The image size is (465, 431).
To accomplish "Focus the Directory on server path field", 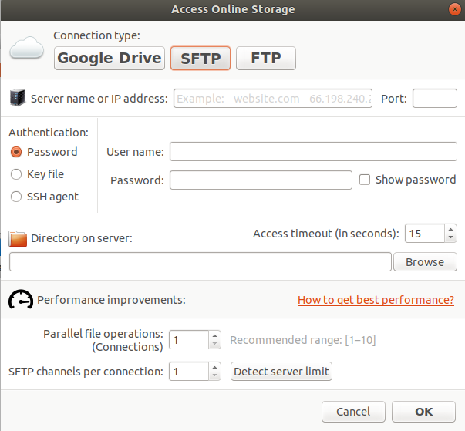I will pos(200,261).
